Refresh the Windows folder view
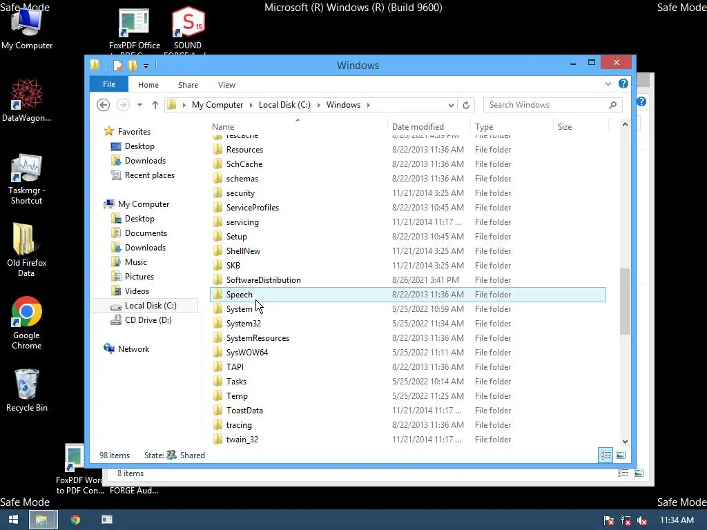The width and height of the screenshot is (707, 530). click(x=466, y=105)
